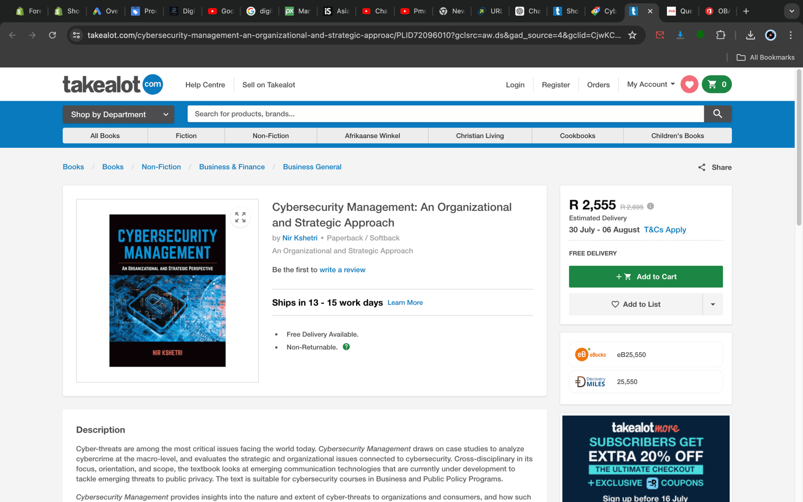Click the green extension icon in toolbar
The image size is (803, 502).
[700, 35]
